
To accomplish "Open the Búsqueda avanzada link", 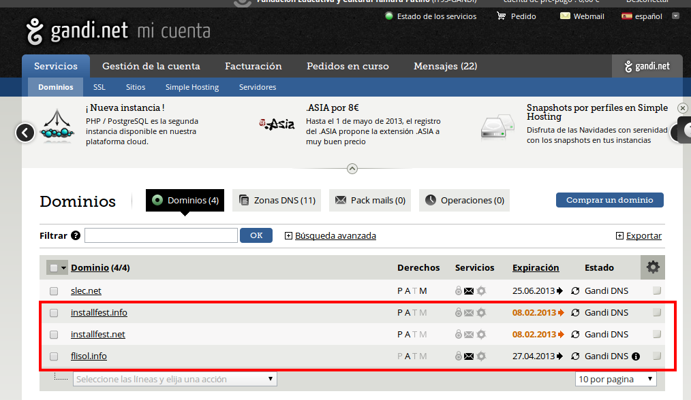I will 335,236.
